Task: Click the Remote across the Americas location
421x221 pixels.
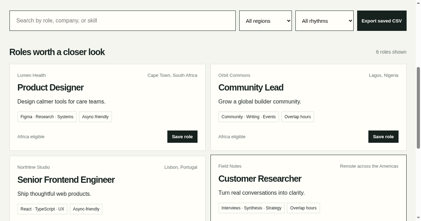Action: 369,166
